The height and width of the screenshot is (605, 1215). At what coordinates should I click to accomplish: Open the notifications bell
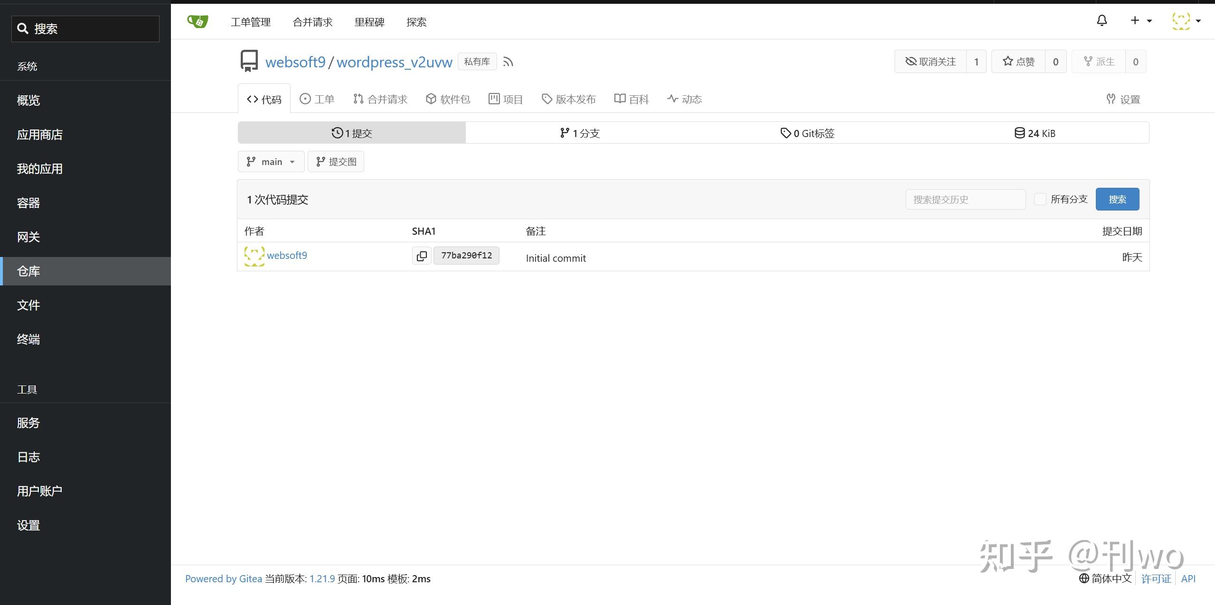click(1102, 20)
